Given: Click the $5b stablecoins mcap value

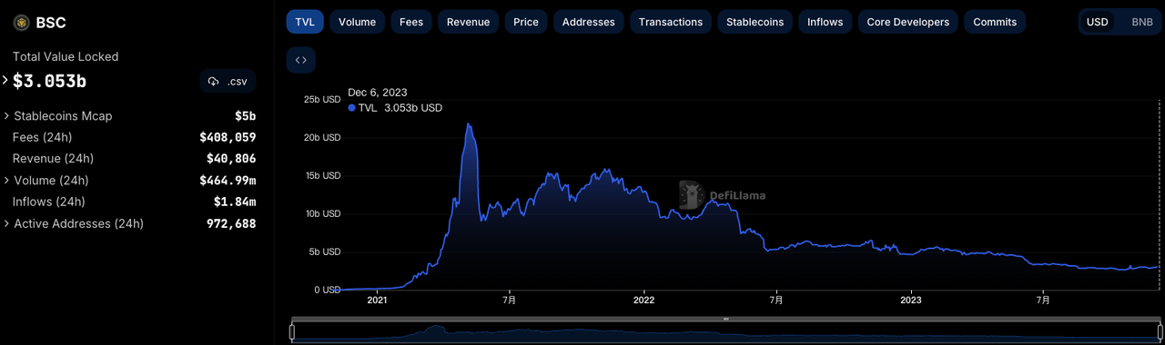Looking at the screenshot, I should 246,116.
